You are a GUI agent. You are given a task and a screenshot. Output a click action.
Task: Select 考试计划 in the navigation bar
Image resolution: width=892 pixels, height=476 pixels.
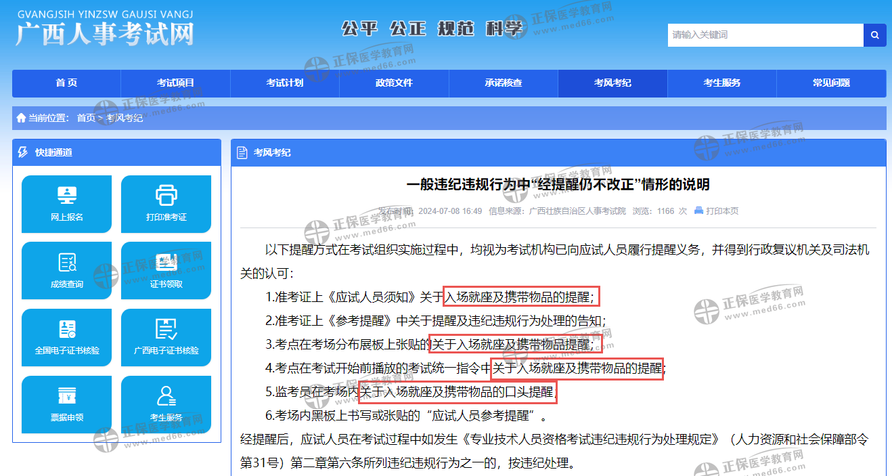[284, 83]
